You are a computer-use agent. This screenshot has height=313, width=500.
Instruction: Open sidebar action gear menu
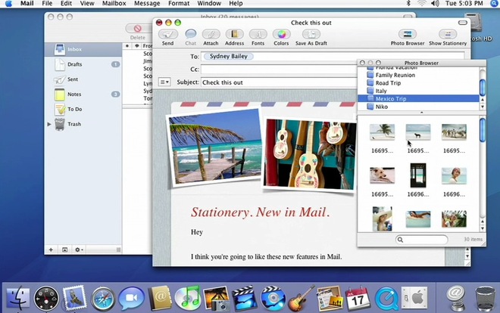pyautogui.click(x=79, y=249)
